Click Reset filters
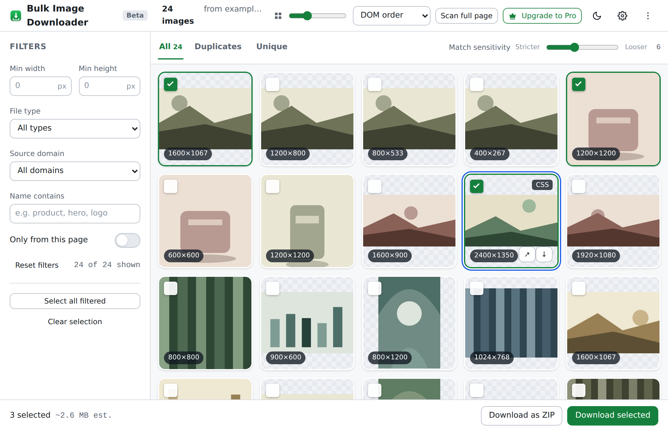This screenshot has width=668, height=431. [37, 265]
